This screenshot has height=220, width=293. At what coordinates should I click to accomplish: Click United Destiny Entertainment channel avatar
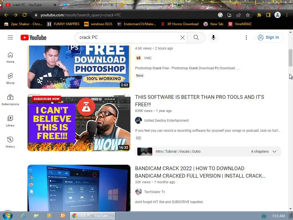(138, 120)
